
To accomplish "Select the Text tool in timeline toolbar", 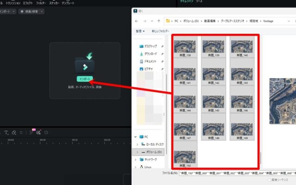I will click(6, 133).
